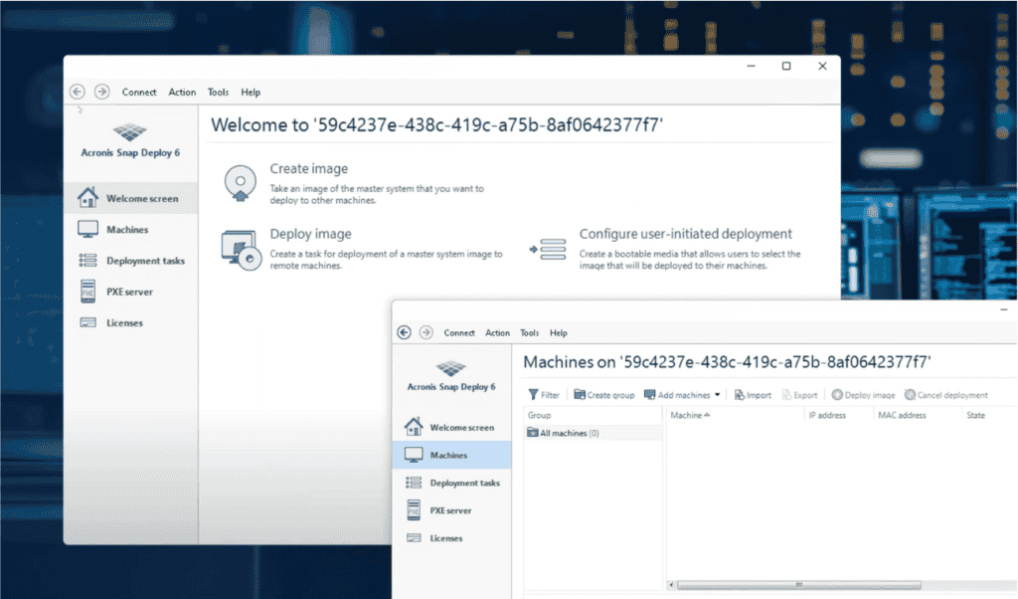
Task: Open PXE server icon in the Welcome window sidebar
Action: (87, 292)
